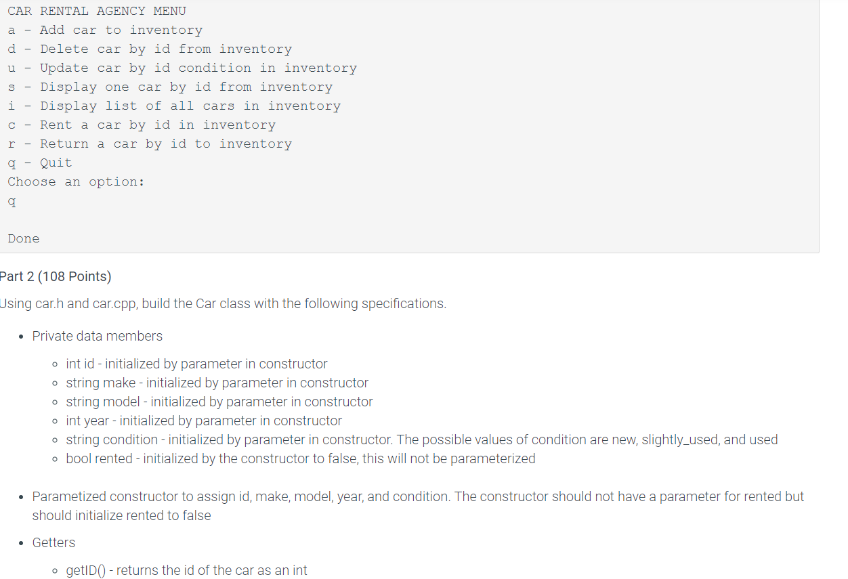Click the 'Done' output line in code block
The width and height of the screenshot is (848, 579).
coord(24,238)
